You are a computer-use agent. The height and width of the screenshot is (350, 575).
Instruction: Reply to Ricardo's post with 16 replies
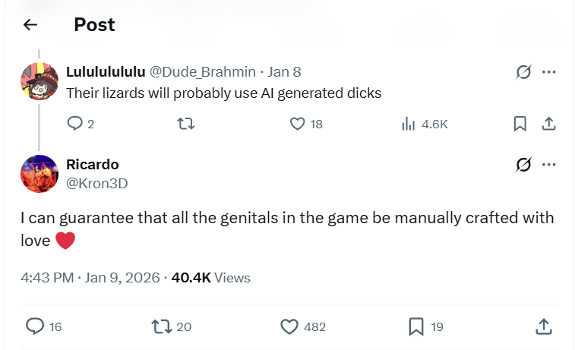coord(35,326)
